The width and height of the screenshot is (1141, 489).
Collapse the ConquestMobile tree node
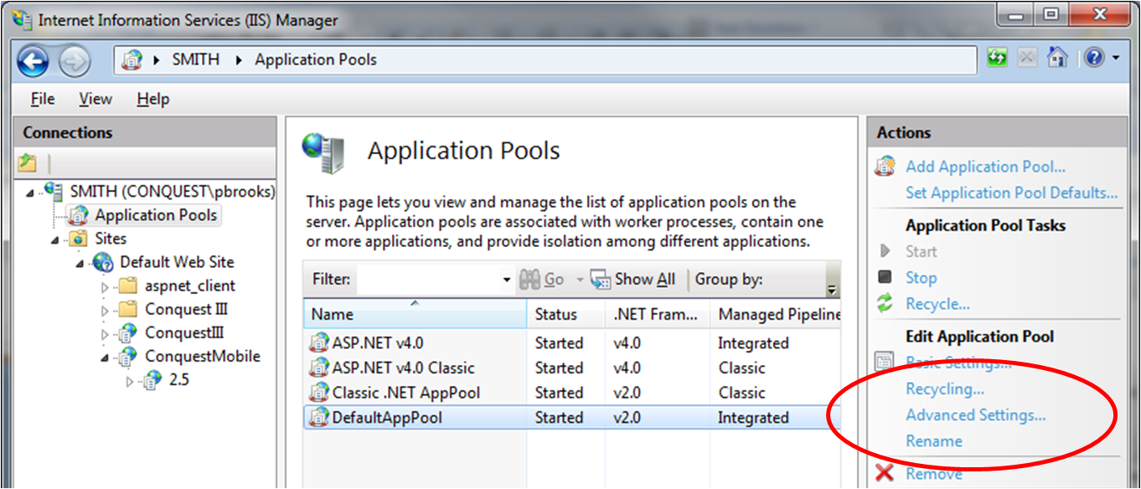(106, 358)
